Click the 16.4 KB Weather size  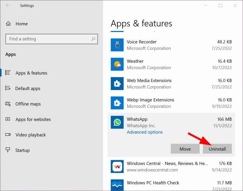click(225, 61)
